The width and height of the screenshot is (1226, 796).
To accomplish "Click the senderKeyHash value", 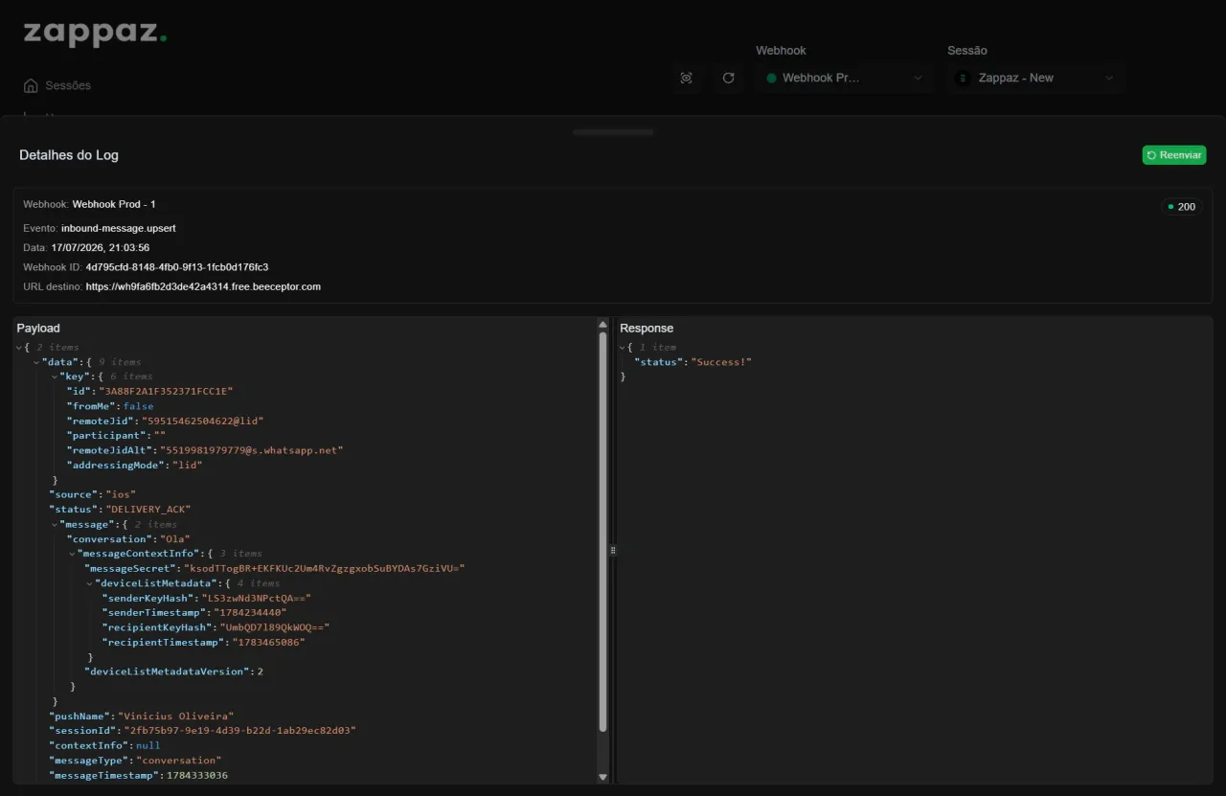I will 256,599.
